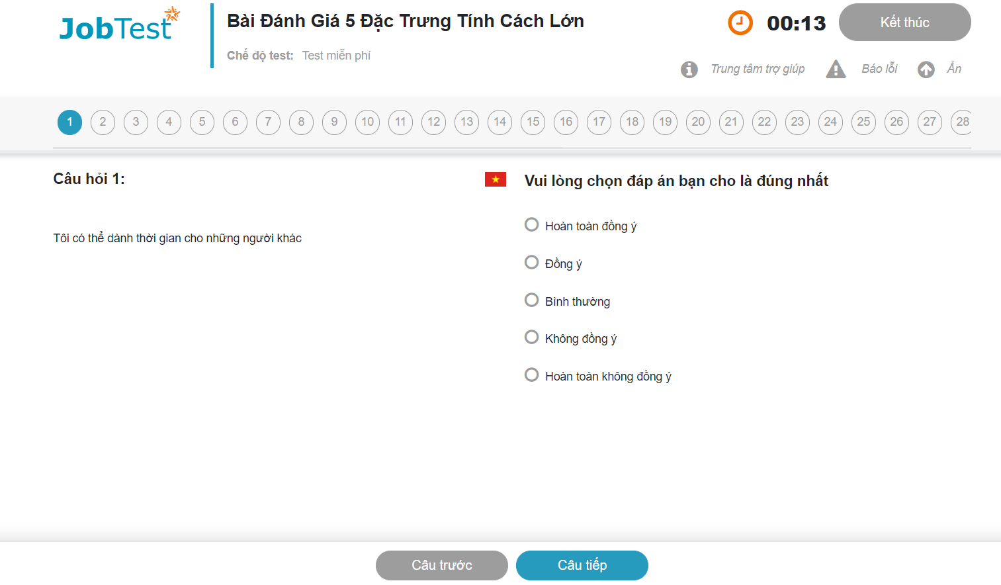Open question 20 from number bar
This screenshot has width=1001, height=585.
click(698, 122)
